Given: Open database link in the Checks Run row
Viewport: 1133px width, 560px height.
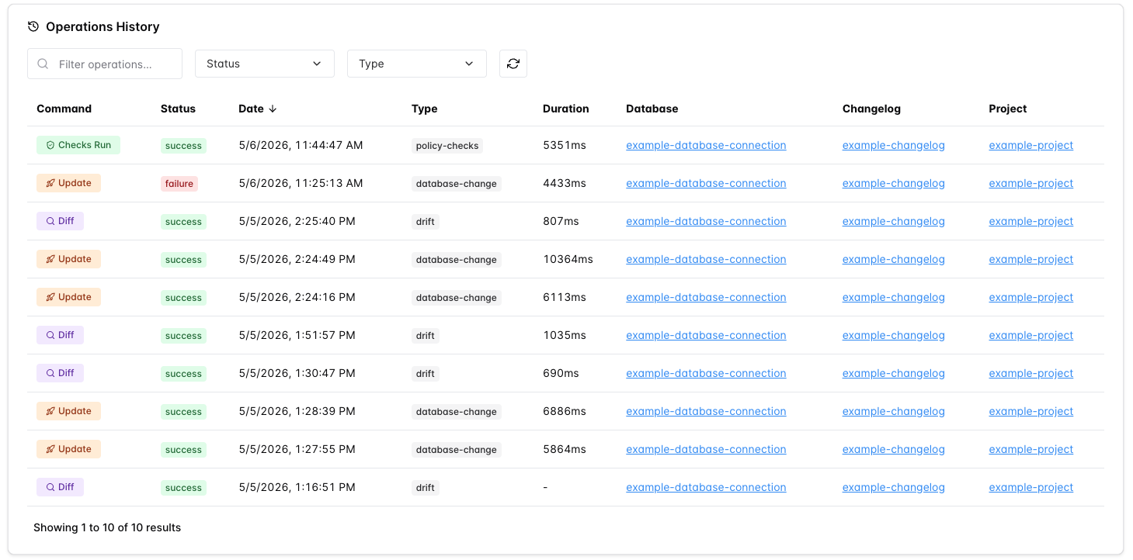Looking at the screenshot, I should pyautogui.click(x=706, y=145).
